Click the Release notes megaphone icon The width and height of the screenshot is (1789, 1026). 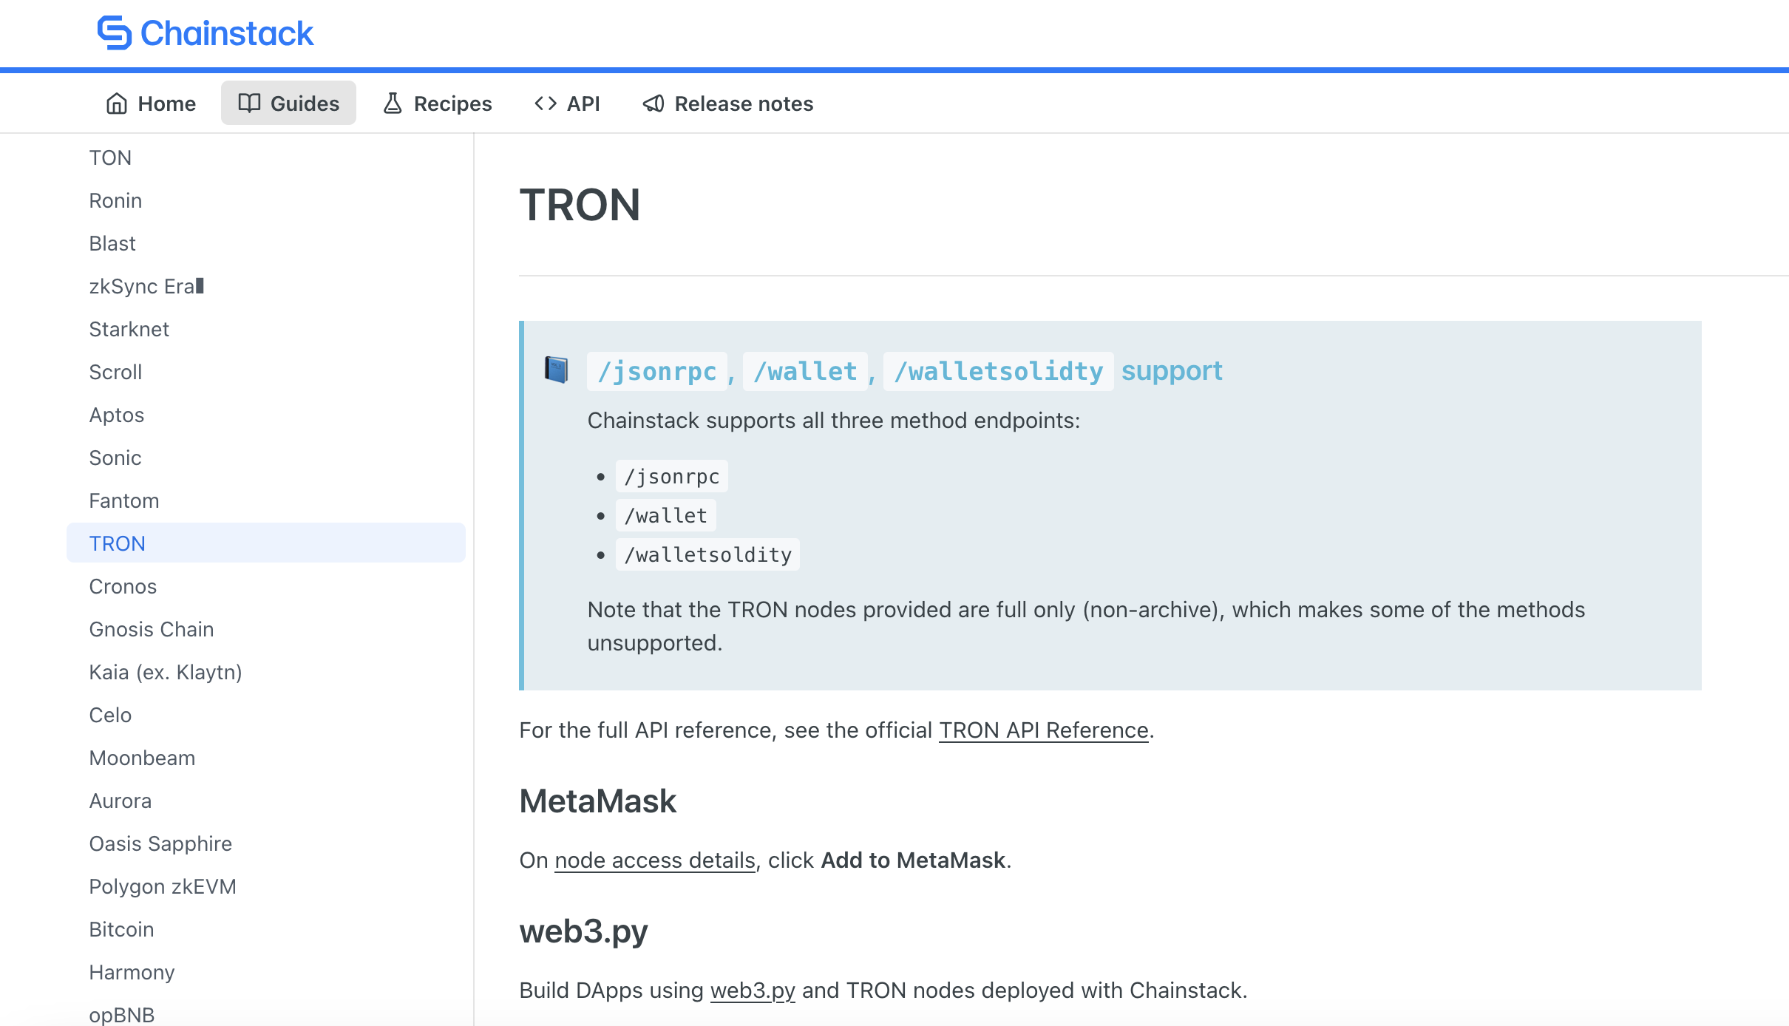point(653,103)
